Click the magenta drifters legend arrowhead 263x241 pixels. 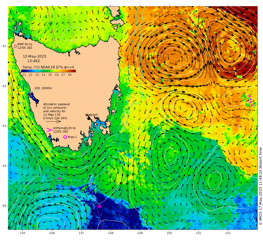pyautogui.click(x=49, y=130)
